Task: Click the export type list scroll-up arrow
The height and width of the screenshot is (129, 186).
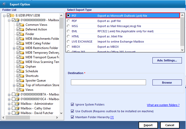Action: (182, 15)
